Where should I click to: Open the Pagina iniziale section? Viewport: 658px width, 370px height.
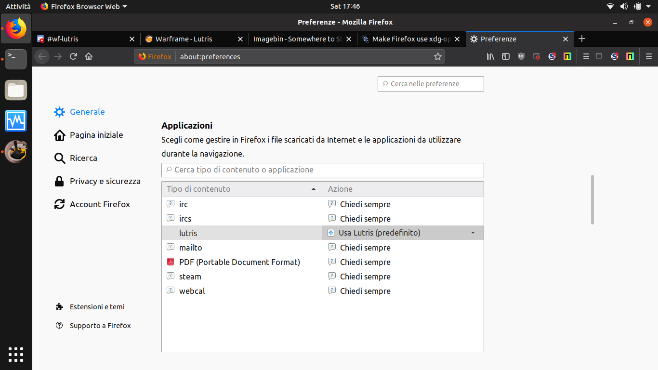(x=89, y=135)
